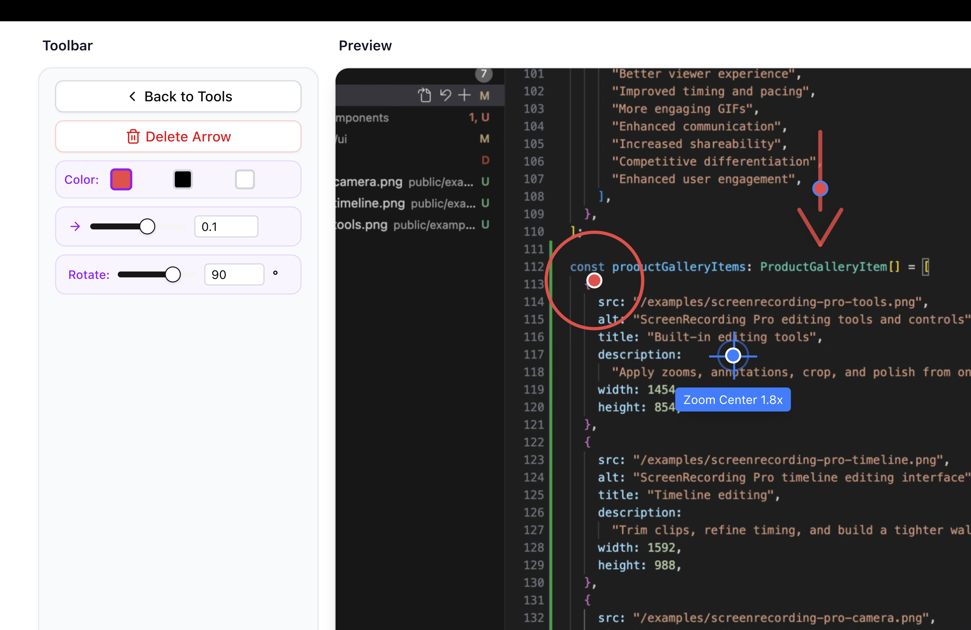This screenshot has width=971, height=630.
Task: Select the red color swatch
Action: click(x=121, y=179)
